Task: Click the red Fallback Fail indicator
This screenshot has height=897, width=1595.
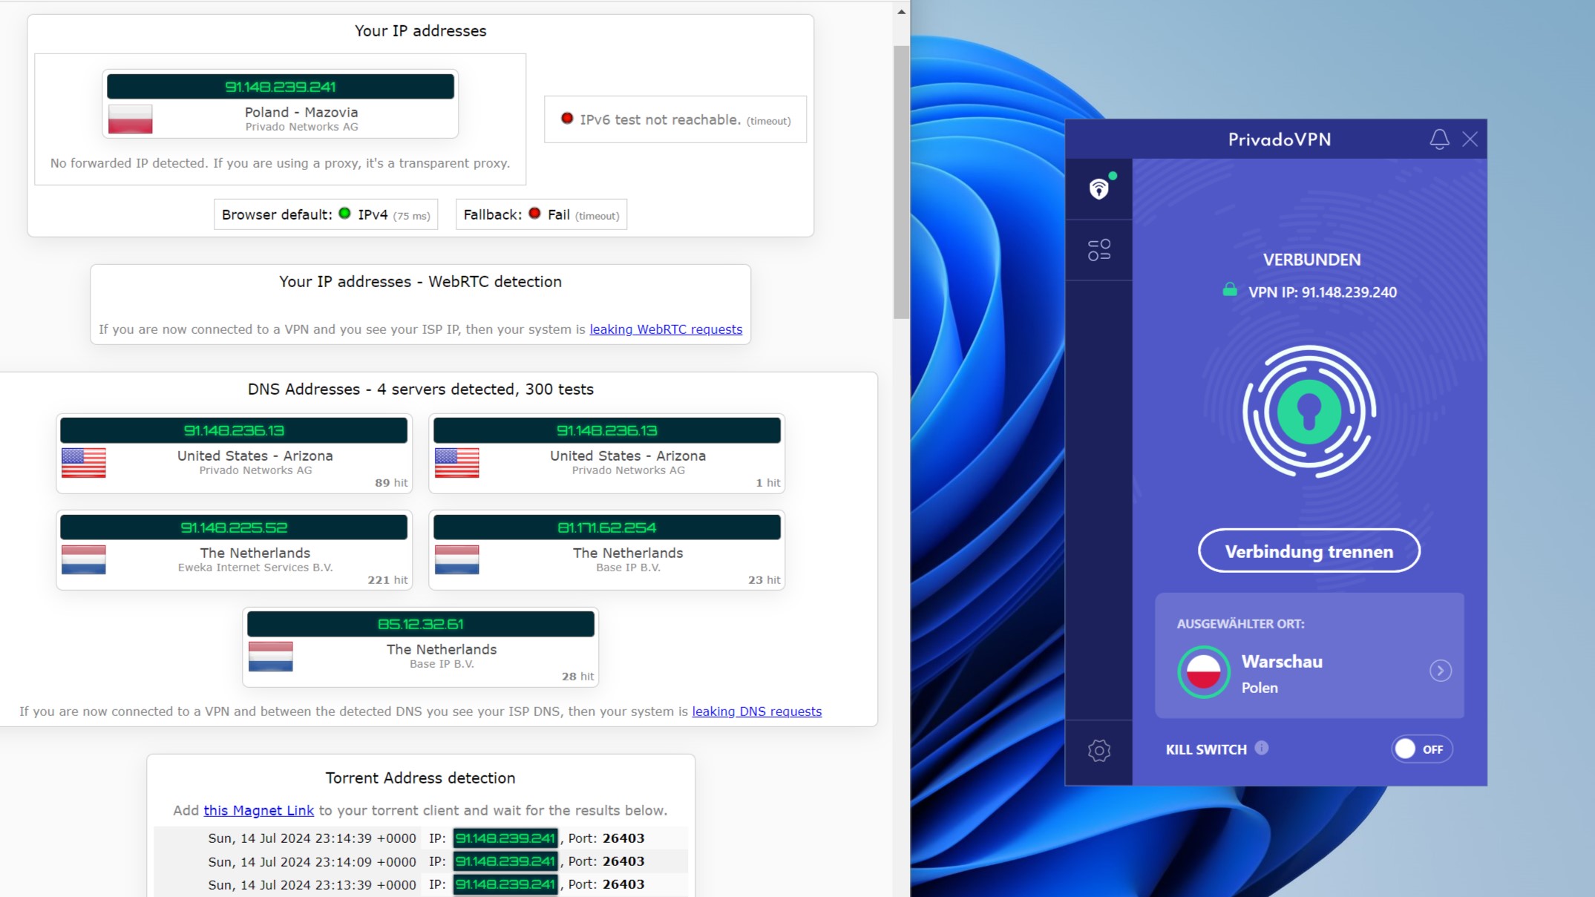Action: 534,214
